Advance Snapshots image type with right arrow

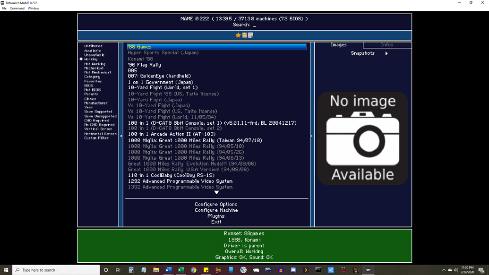(386, 53)
